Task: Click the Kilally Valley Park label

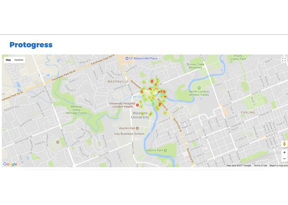Action: tap(238, 57)
